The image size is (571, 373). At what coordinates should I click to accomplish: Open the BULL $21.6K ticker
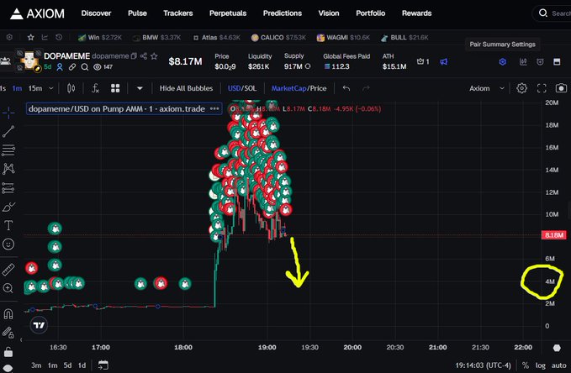[x=404, y=38]
